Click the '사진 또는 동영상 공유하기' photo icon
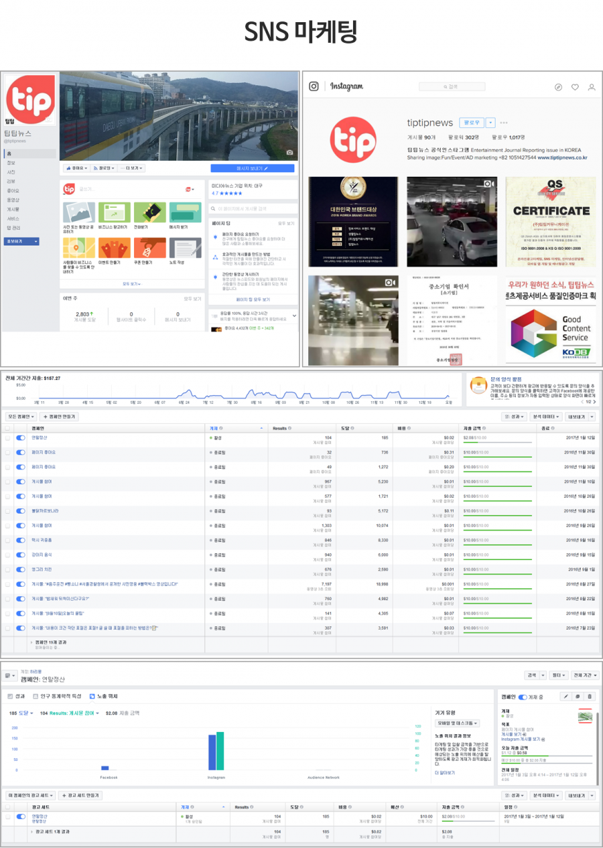 [78, 212]
